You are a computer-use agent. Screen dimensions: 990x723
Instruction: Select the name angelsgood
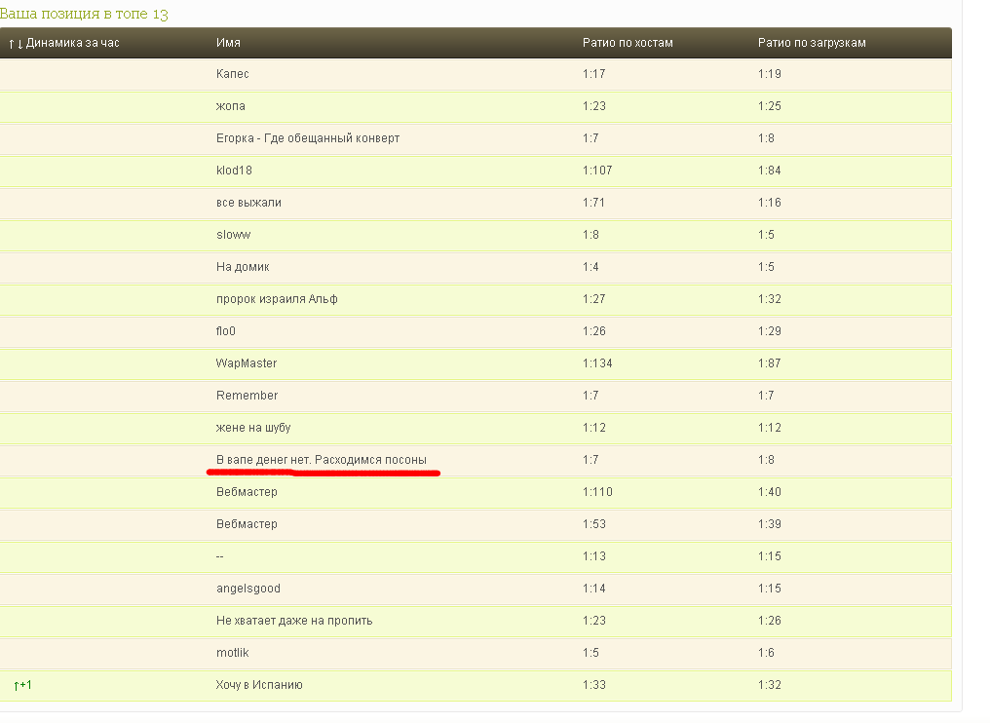click(248, 590)
